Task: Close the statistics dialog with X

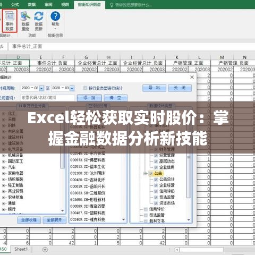Action: 192,77
